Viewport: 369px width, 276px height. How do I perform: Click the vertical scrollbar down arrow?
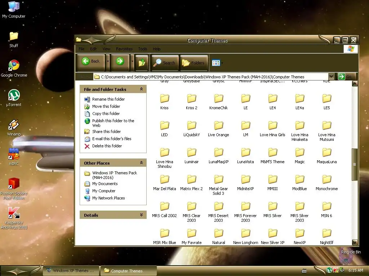coord(355,242)
